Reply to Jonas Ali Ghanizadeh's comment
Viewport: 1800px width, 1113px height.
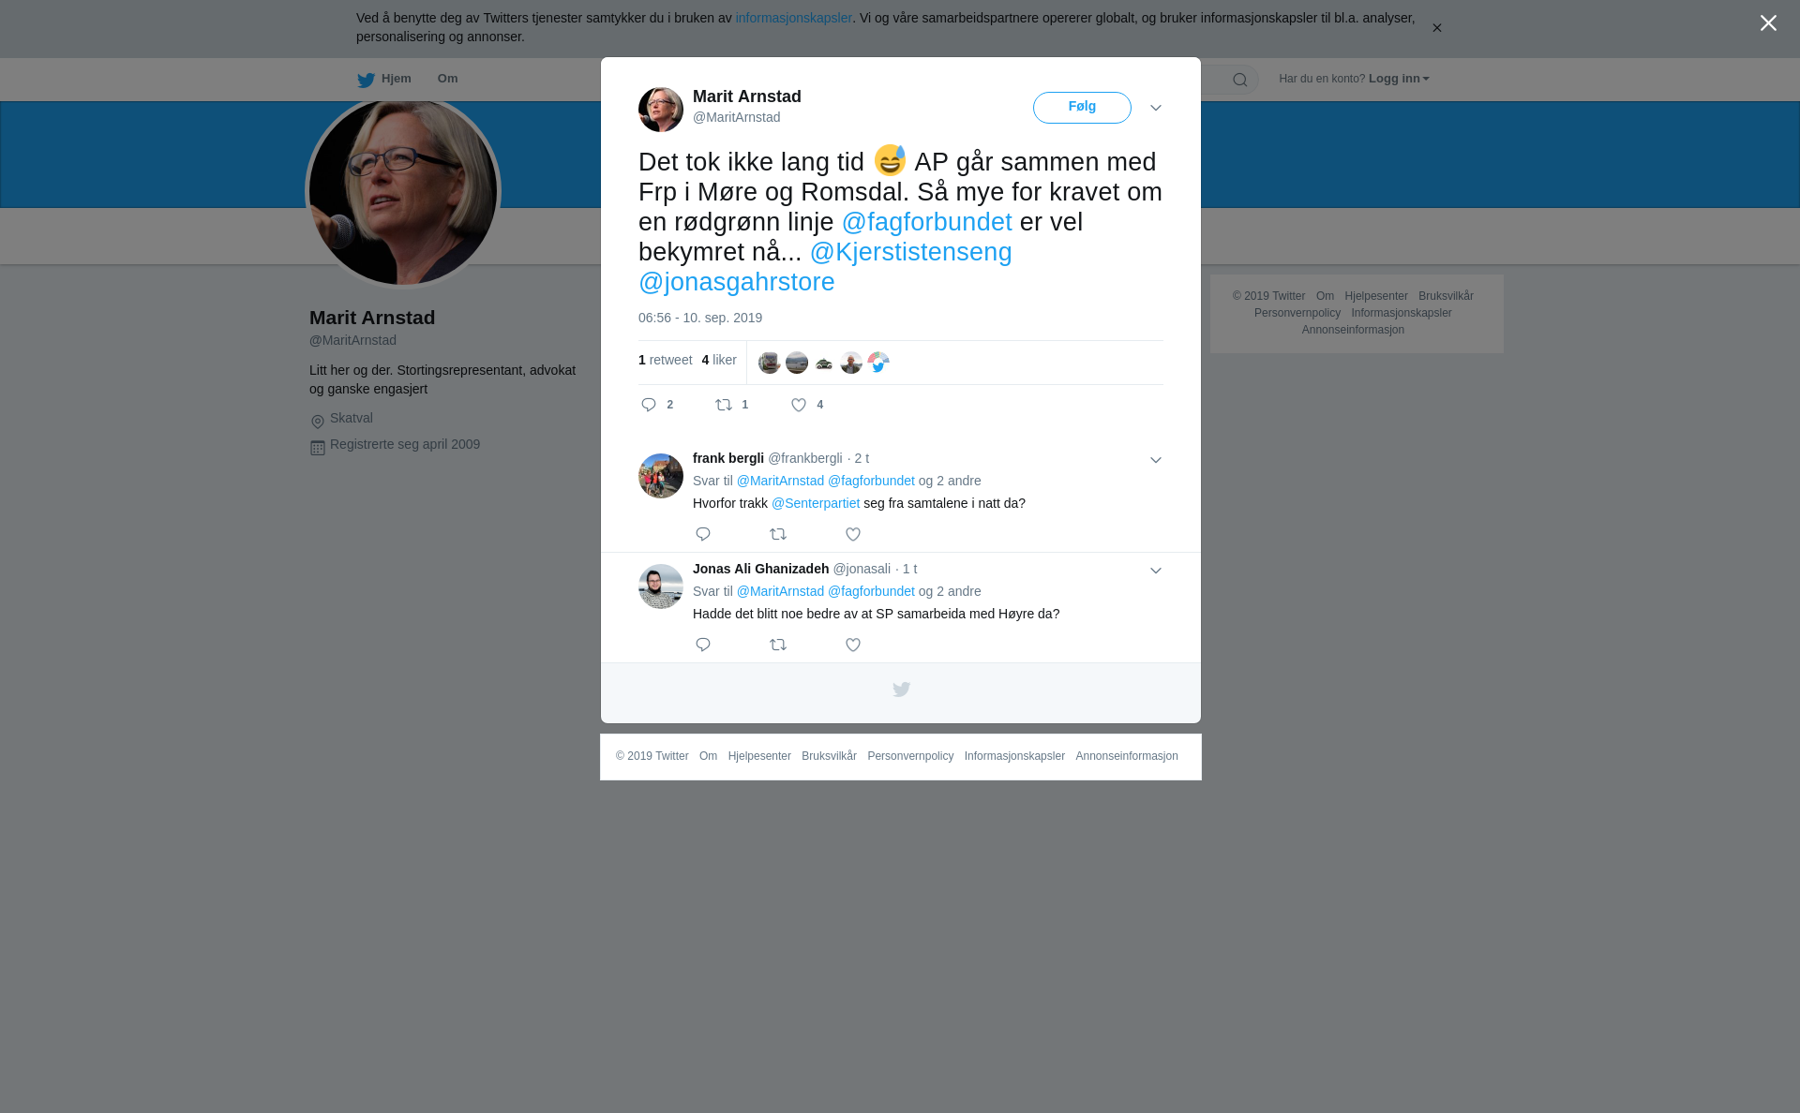[703, 645]
